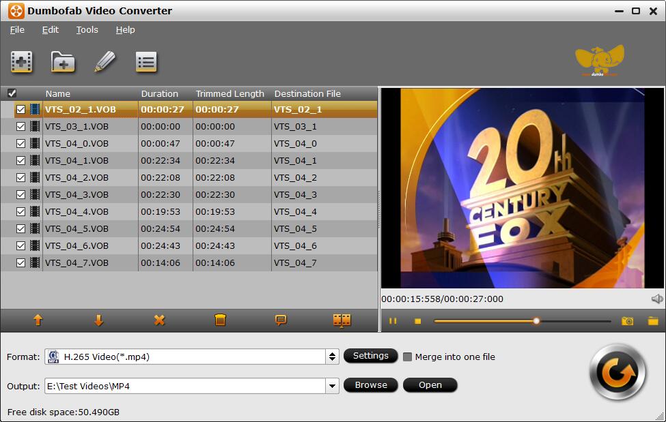
Task: Select the VTS_04_4.VOB file name
Action: pyautogui.click(x=77, y=211)
